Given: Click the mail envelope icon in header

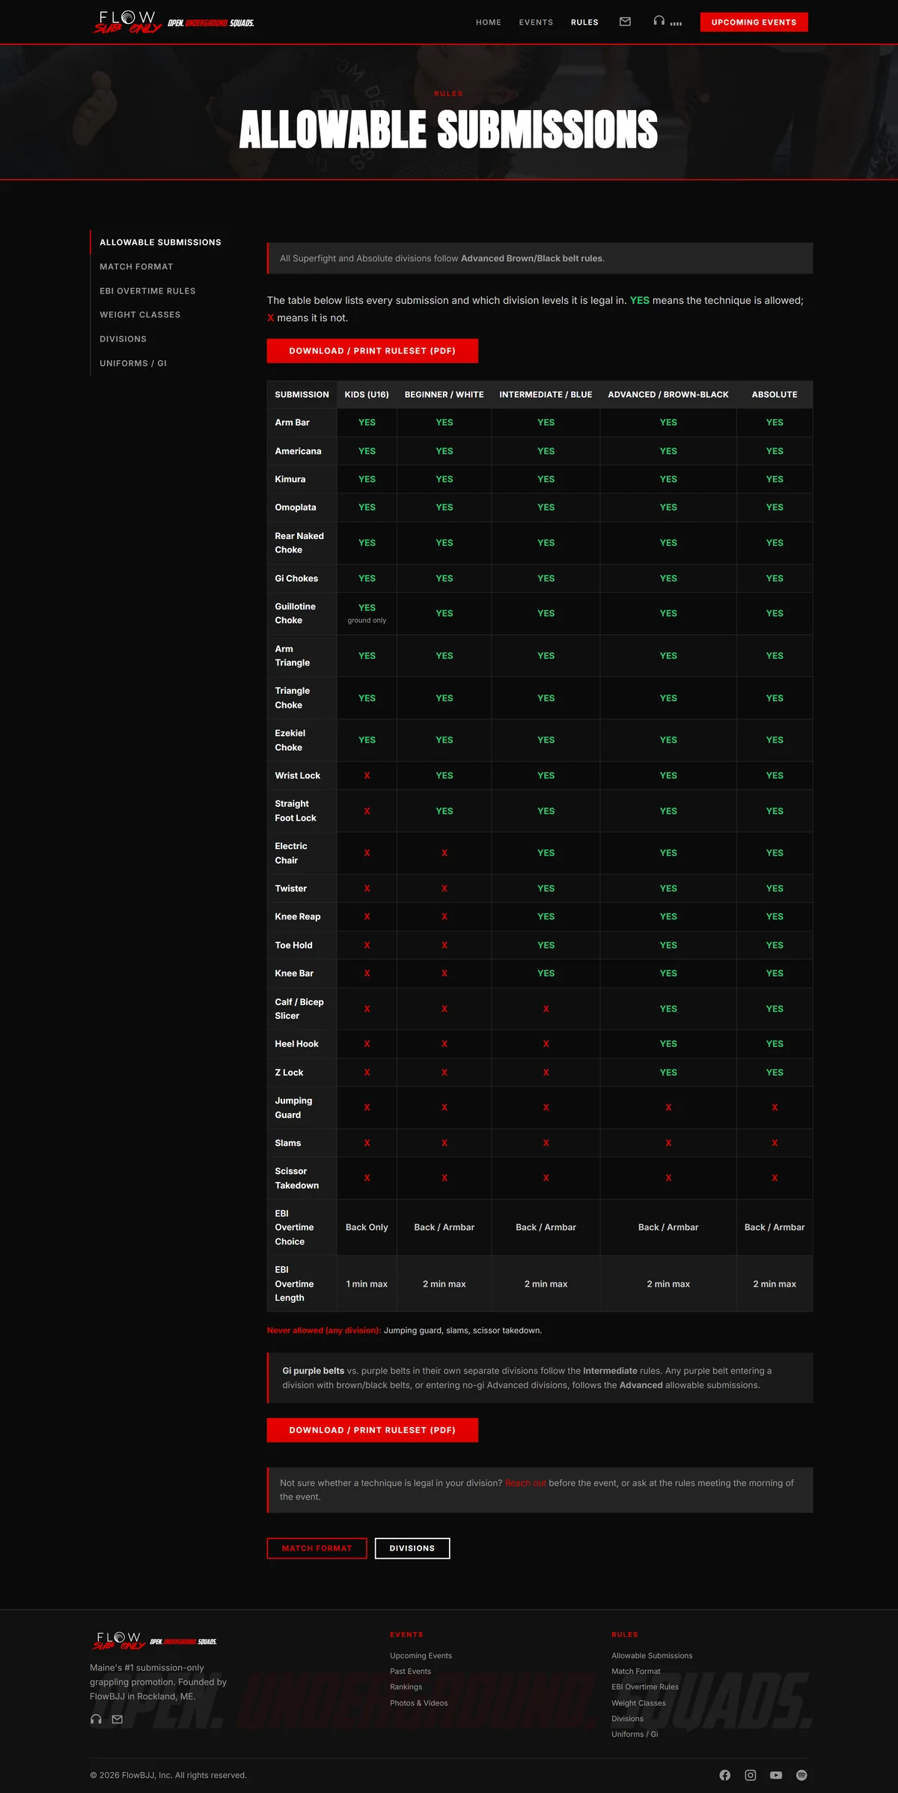Looking at the screenshot, I should pos(625,22).
